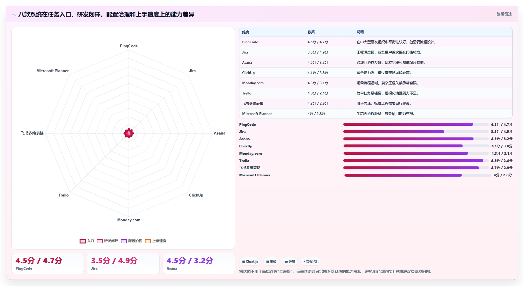Click the Microsoft Planner radar axis label

(x=53, y=71)
